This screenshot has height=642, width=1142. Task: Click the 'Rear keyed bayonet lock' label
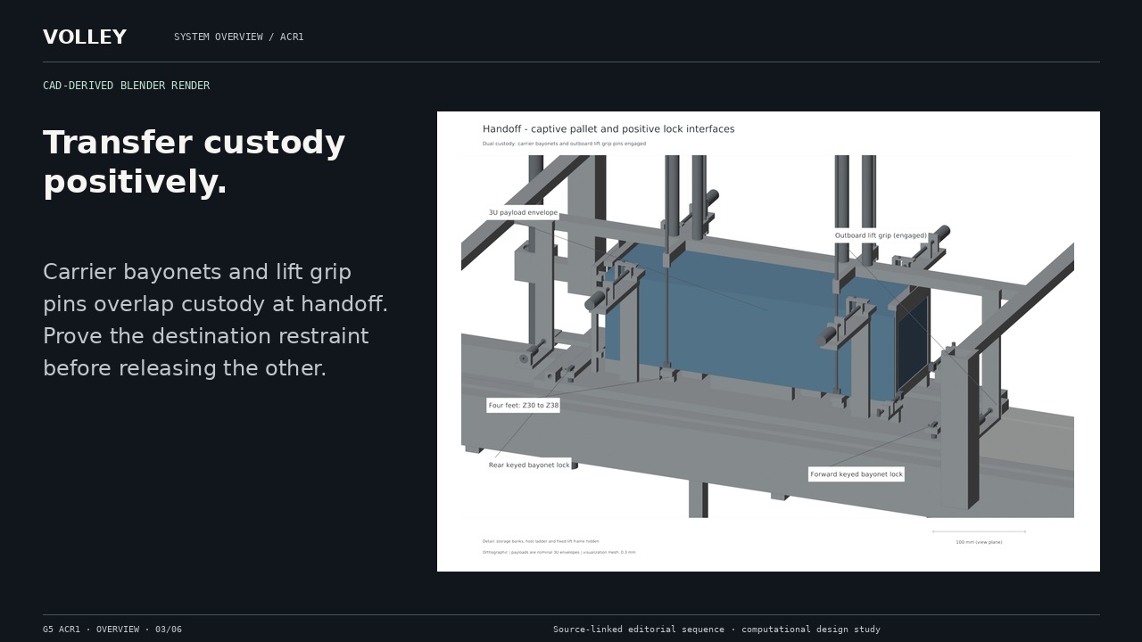coord(529,465)
